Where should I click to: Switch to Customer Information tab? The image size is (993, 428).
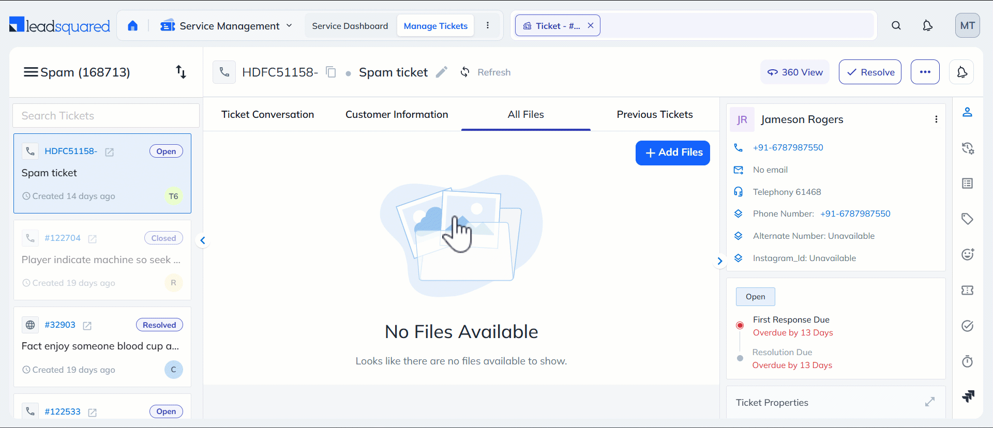(x=397, y=115)
